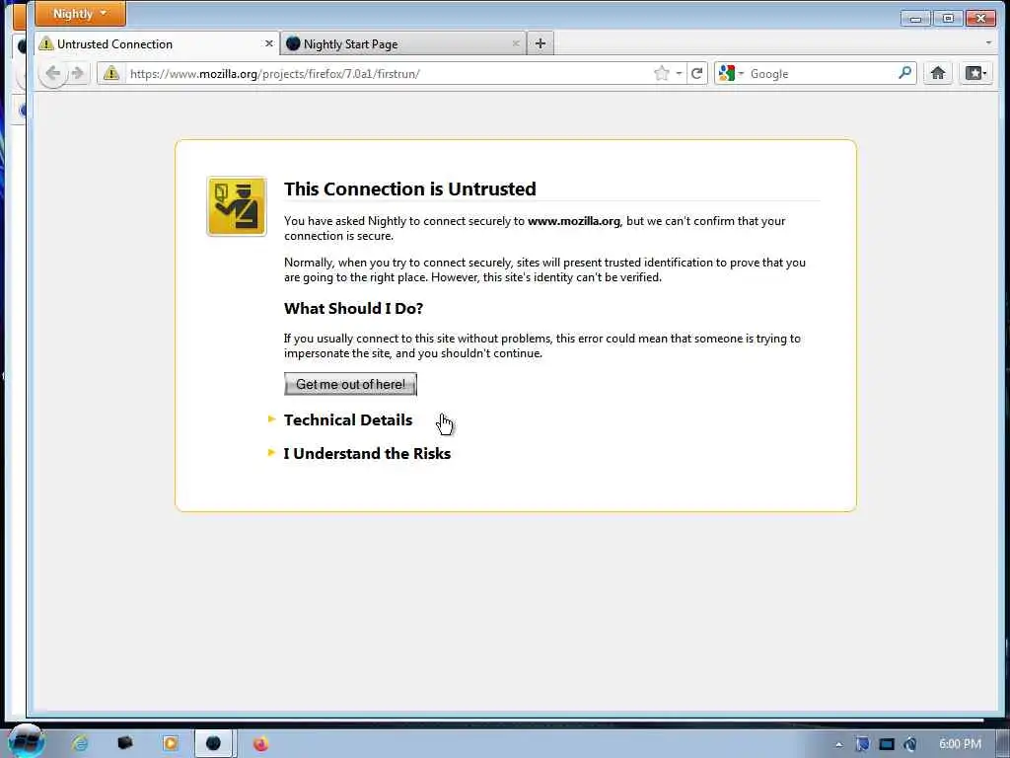The height and width of the screenshot is (758, 1010).
Task: Focus the URL address field
Action: pos(387,73)
